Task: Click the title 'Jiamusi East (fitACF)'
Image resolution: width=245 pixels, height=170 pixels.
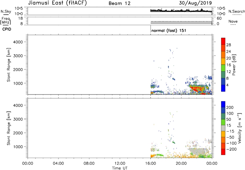Action: tap(57, 3)
